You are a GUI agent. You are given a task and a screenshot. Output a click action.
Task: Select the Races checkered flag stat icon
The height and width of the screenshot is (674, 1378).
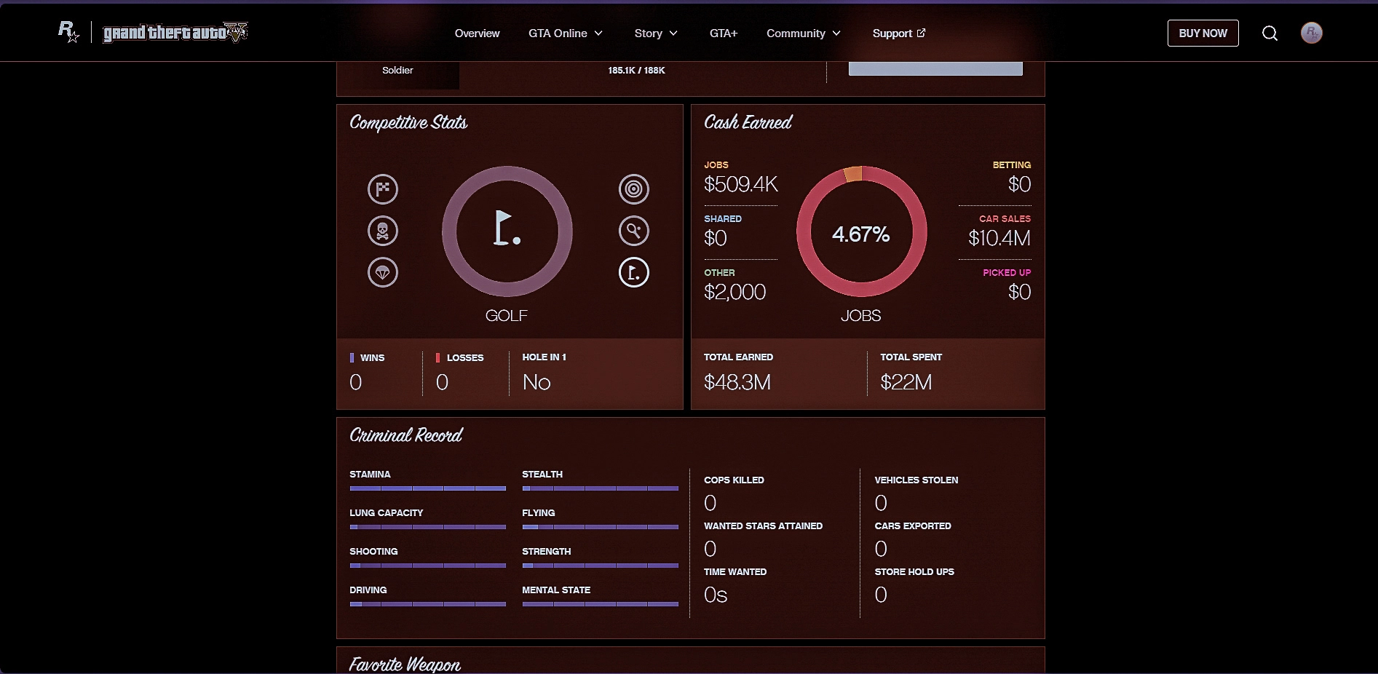tap(383, 189)
